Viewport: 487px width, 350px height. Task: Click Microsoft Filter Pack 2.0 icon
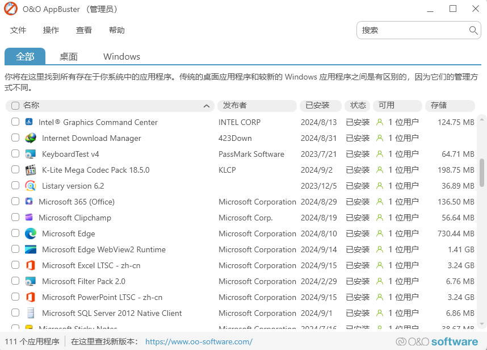31,281
